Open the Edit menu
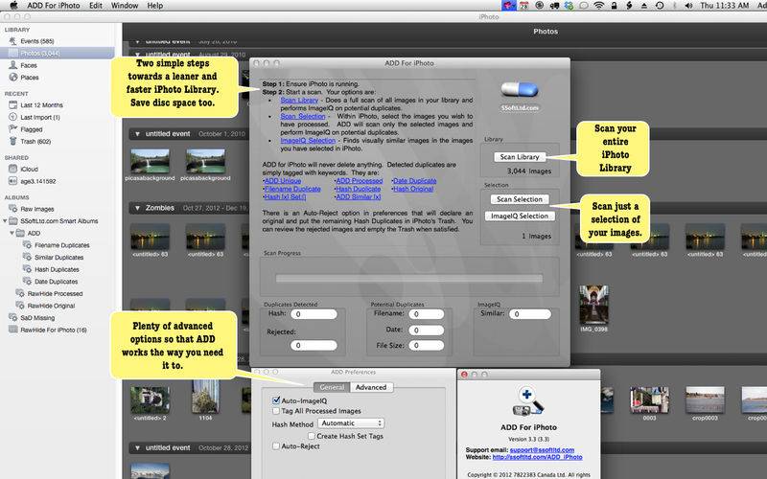The image size is (767, 479). coord(96,6)
